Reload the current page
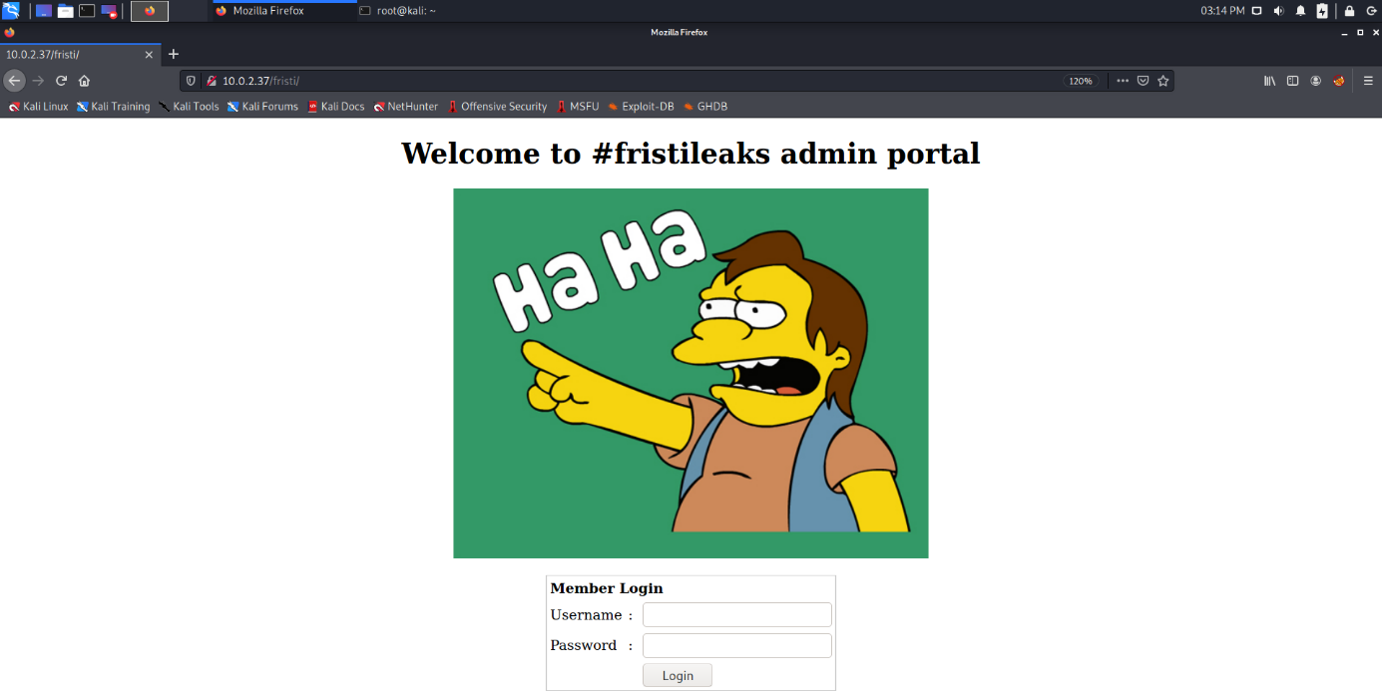The height and width of the screenshot is (696, 1382). [61, 81]
